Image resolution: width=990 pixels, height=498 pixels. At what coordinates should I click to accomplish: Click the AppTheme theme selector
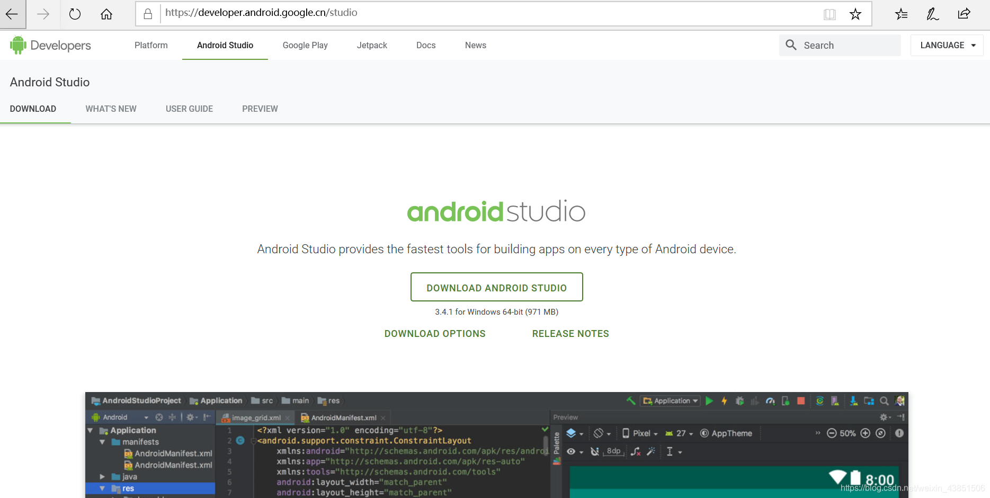726,433
